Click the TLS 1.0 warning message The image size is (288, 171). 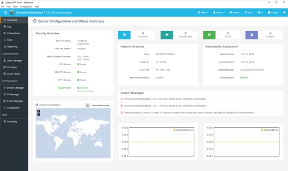tap(165, 99)
